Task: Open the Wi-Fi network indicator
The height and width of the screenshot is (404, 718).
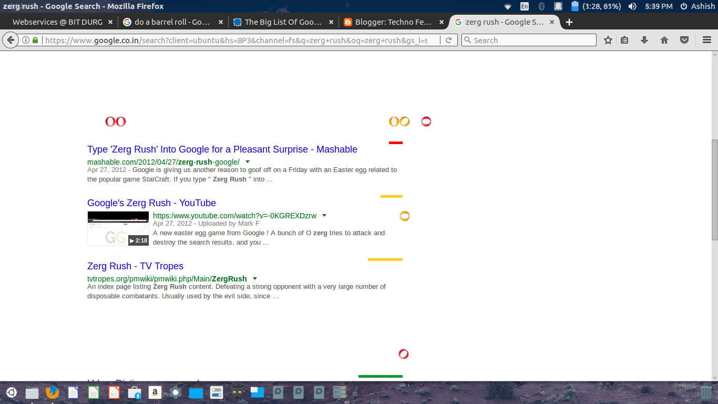Action: click(x=507, y=6)
